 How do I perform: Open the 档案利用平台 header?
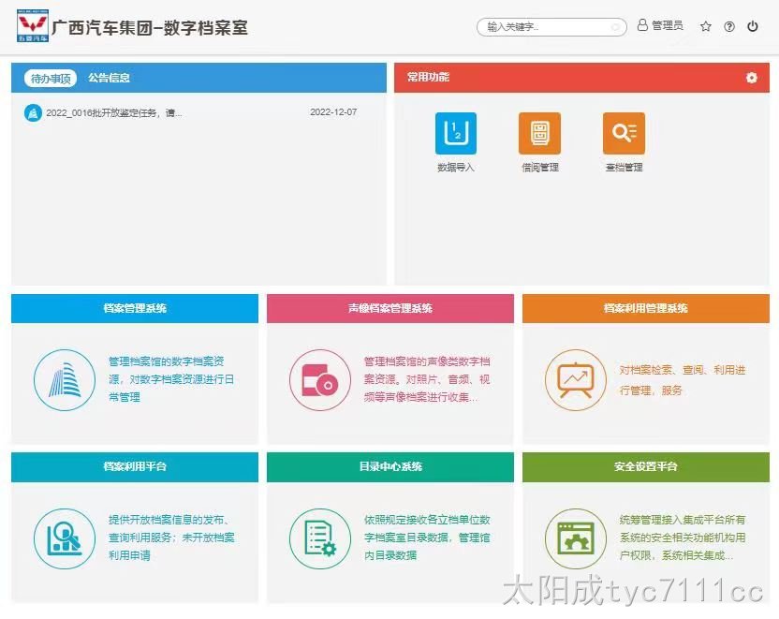point(135,467)
